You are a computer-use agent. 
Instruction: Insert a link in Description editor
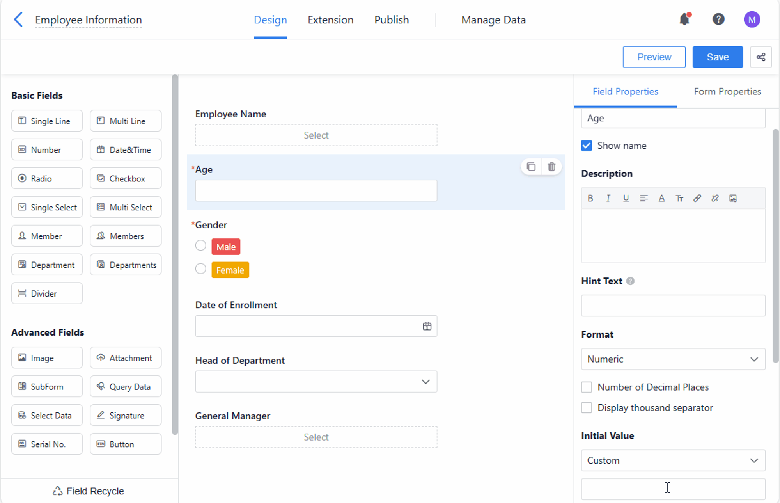point(697,198)
